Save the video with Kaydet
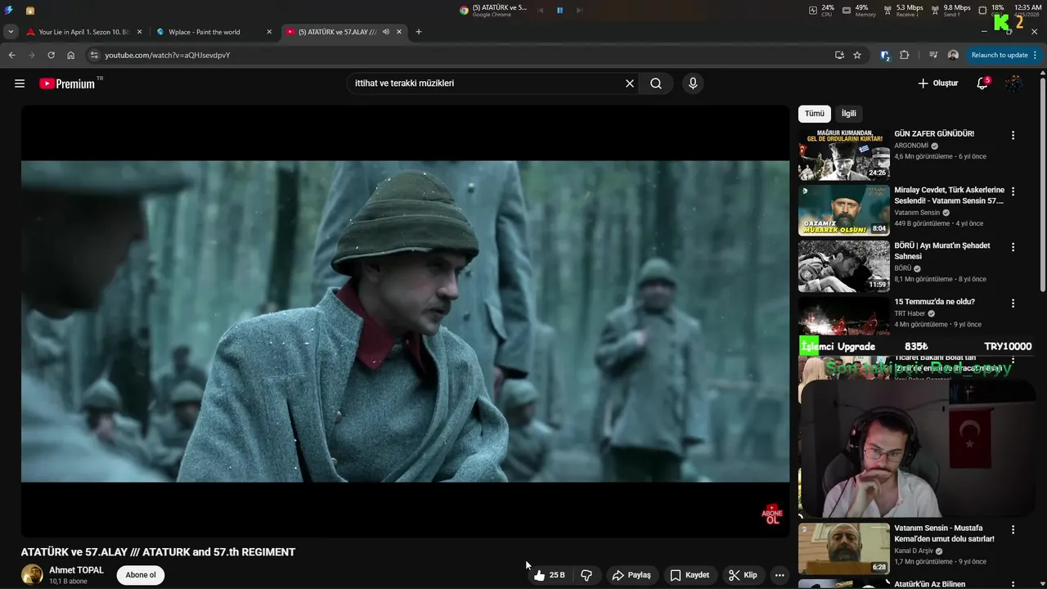This screenshot has height=589, width=1047. click(x=690, y=575)
